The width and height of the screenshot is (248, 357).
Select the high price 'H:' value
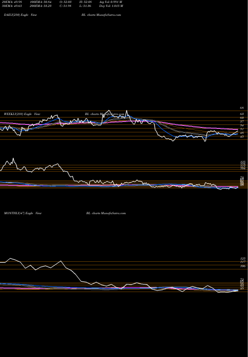85,2
